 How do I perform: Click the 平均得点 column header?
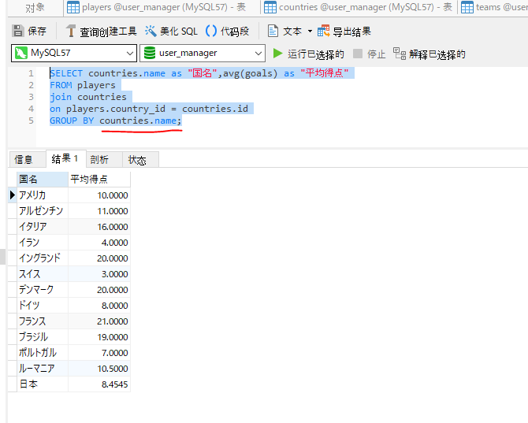[x=99, y=179]
